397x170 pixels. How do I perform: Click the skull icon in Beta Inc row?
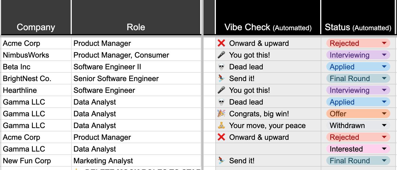(221, 67)
